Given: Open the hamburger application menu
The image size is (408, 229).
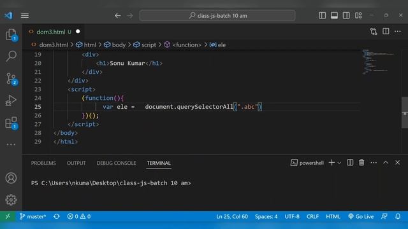Looking at the screenshot, I should [x=25, y=15].
